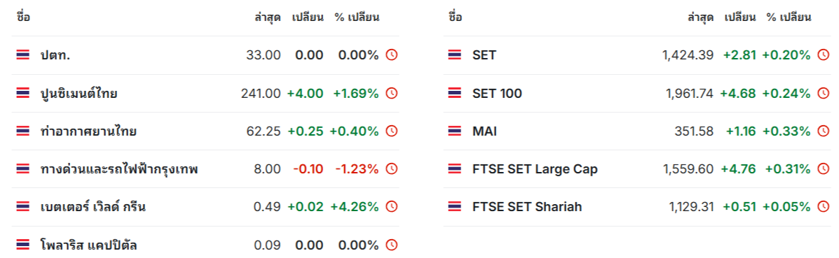Image resolution: width=839 pixels, height=258 pixels.
Task: Open the ปูนซิเมนต์ไทย stock page
Action: 79,94
